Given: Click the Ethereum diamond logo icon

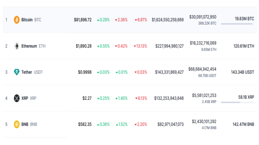Looking at the screenshot, I should click(17, 46).
